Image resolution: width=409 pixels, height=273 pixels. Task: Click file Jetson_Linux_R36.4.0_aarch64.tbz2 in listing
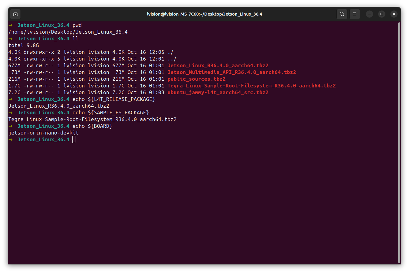click(218, 65)
